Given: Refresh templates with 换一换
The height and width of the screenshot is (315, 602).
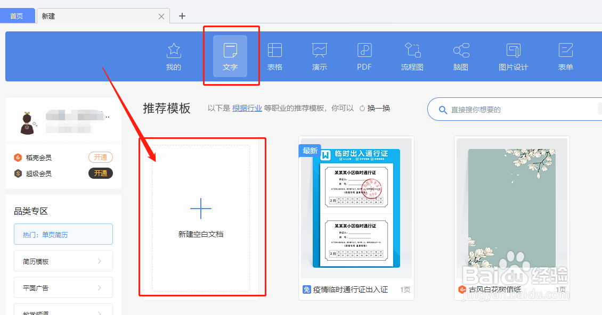Looking at the screenshot, I should (x=379, y=108).
